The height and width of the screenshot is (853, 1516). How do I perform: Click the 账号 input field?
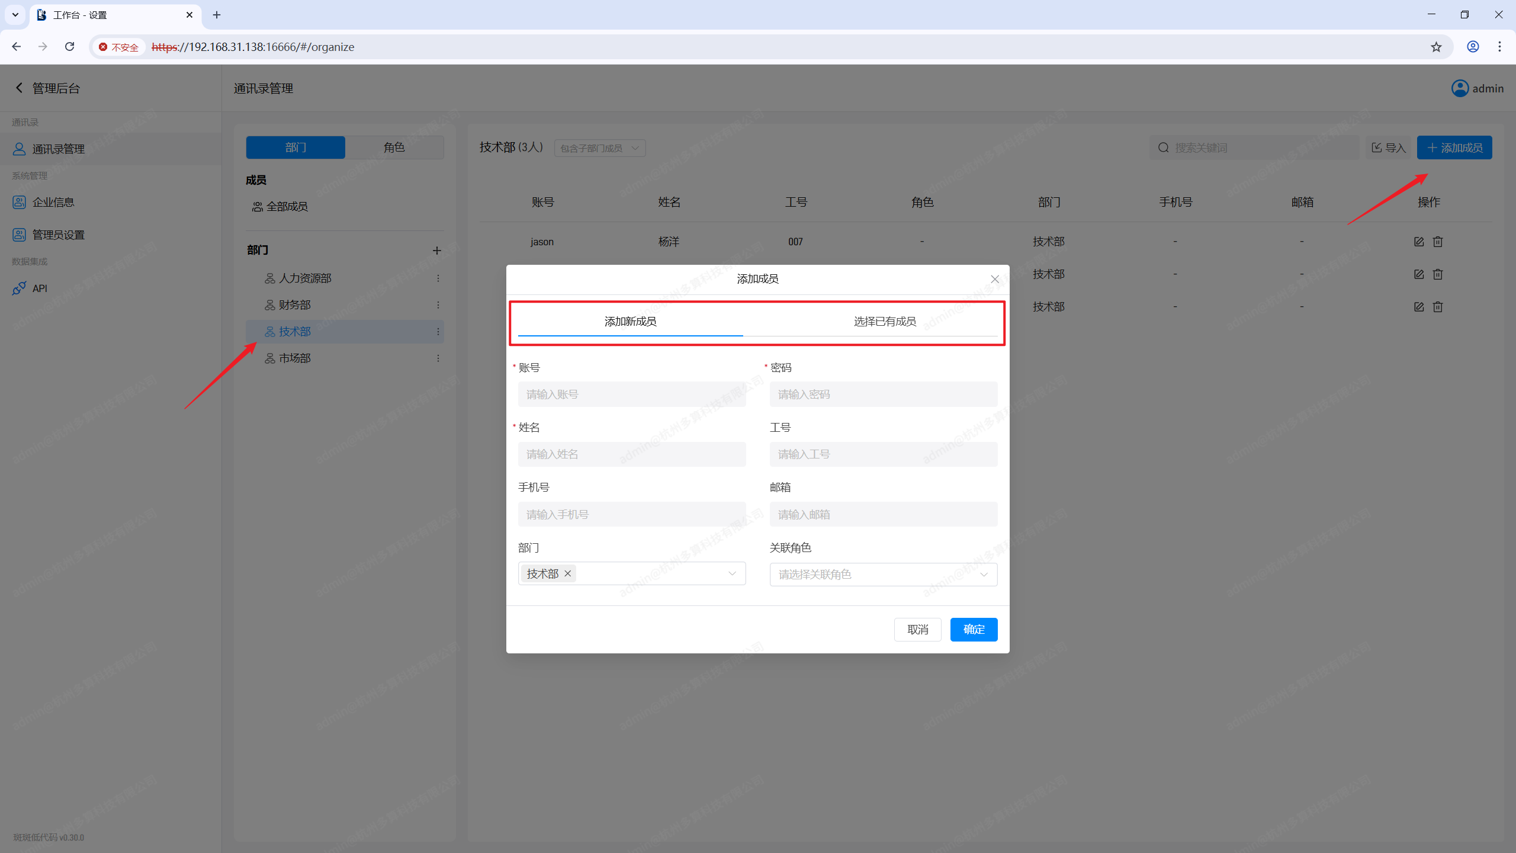click(x=631, y=395)
